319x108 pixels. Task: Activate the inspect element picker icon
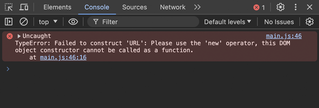[x=9, y=7]
